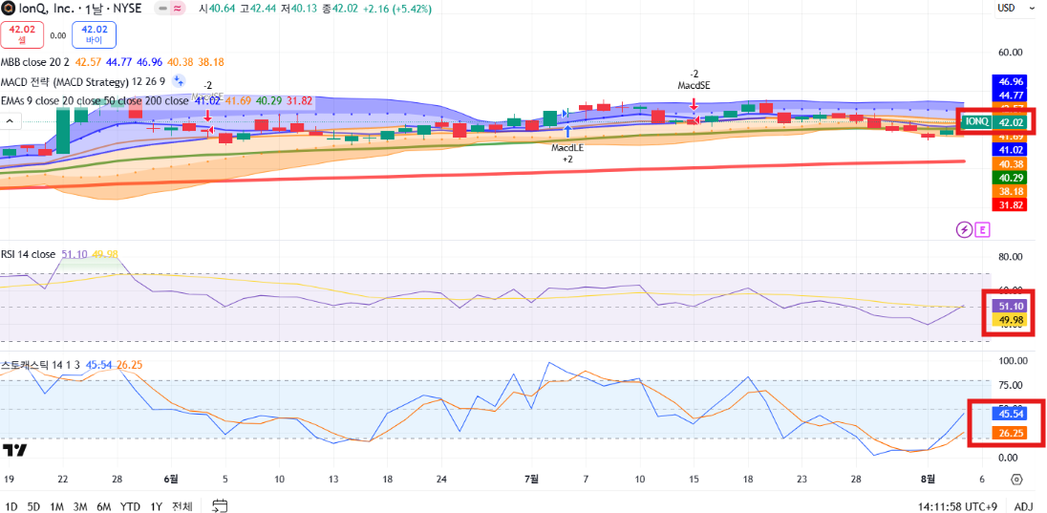Click the IONQ price label on the scale
The width and height of the screenshot is (1047, 513).
tap(977, 121)
